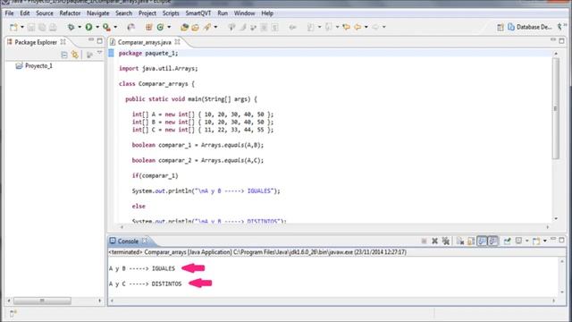Open the Refactor menu
The height and width of the screenshot is (322, 572).
[70, 13]
